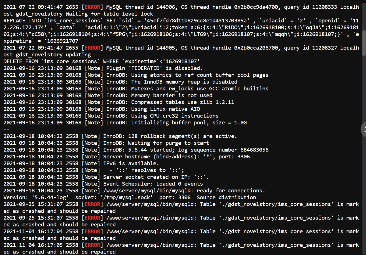Click the 2021-11-04 16:17:05 ERROR tag

click(92, 245)
